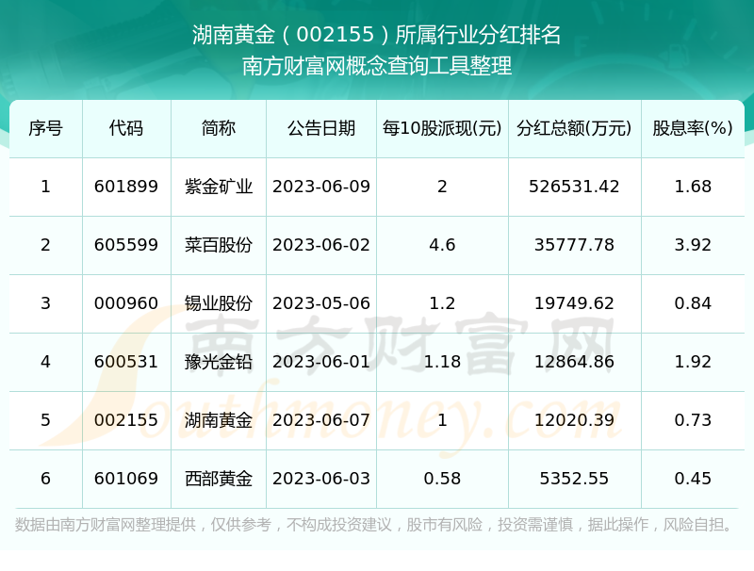Click dividend total 12020.39

coord(574,420)
